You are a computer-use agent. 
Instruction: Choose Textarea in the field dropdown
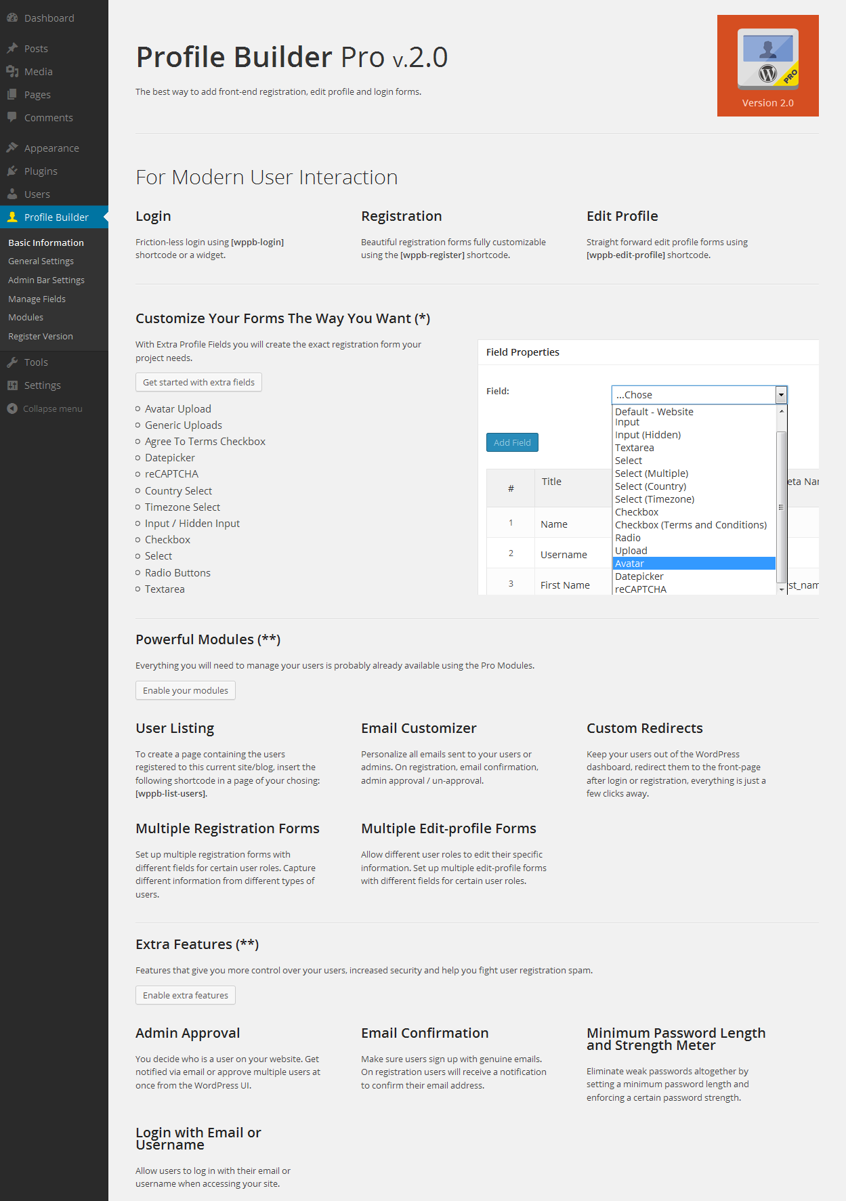pyautogui.click(x=694, y=448)
